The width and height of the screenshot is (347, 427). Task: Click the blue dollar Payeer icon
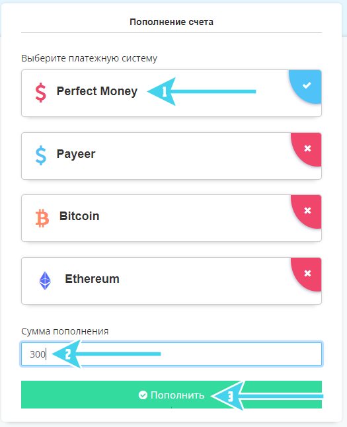click(x=41, y=155)
